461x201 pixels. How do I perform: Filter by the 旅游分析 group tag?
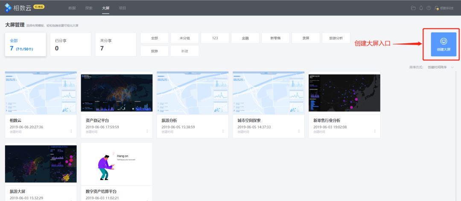coord(336,38)
